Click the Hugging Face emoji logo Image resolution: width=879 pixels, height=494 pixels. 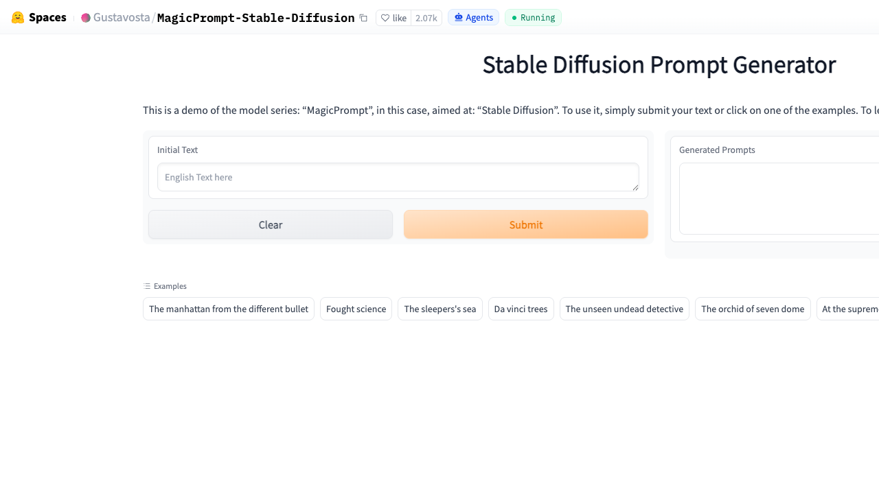tap(18, 18)
